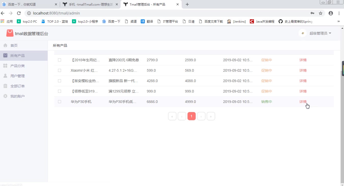The image size is (344, 186).
Task: Open the 翻译 bookmark
Action: pos(147,22)
